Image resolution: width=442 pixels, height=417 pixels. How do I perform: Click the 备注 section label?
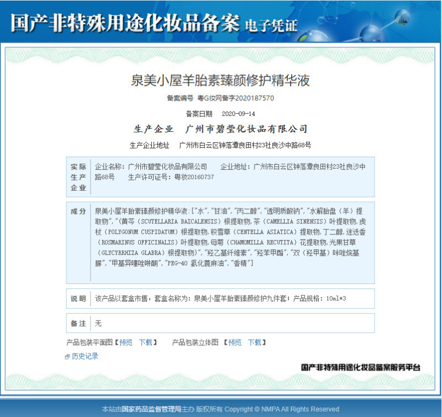tap(78, 323)
